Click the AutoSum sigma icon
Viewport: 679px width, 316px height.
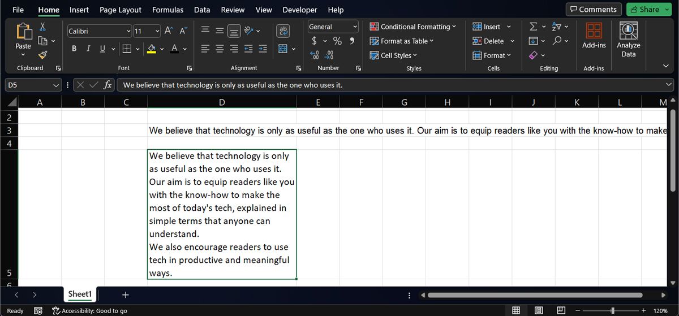(x=533, y=27)
